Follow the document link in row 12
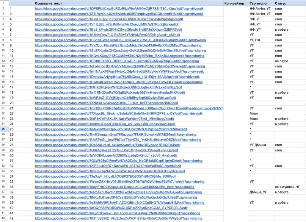 point(117,61)
